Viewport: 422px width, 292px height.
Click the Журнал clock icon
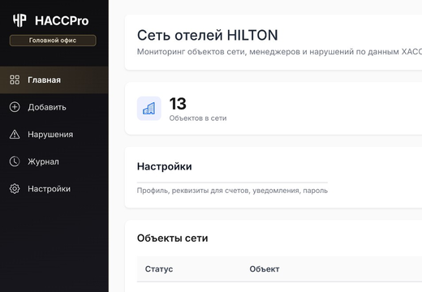coord(15,161)
